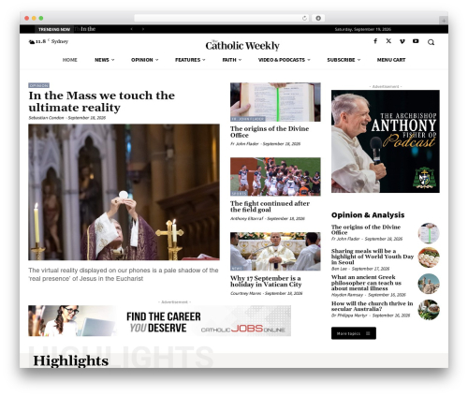Click the Opinion category tag above headline
This screenshot has width=468, height=396.
tap(38, 85)
